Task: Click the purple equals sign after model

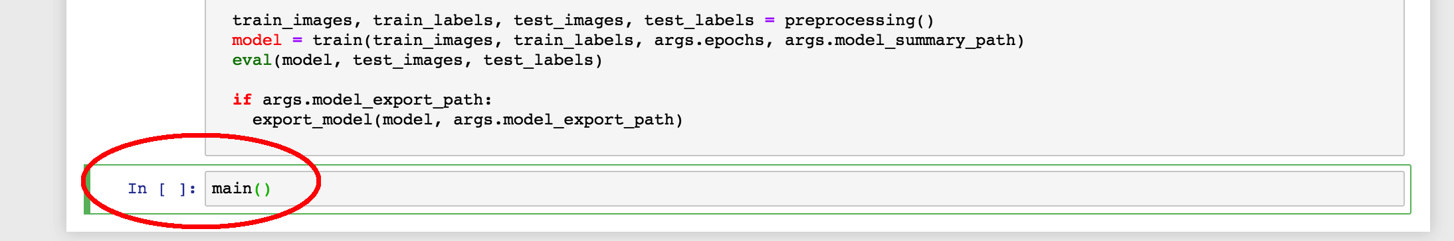Action: [x=297, y=40]
